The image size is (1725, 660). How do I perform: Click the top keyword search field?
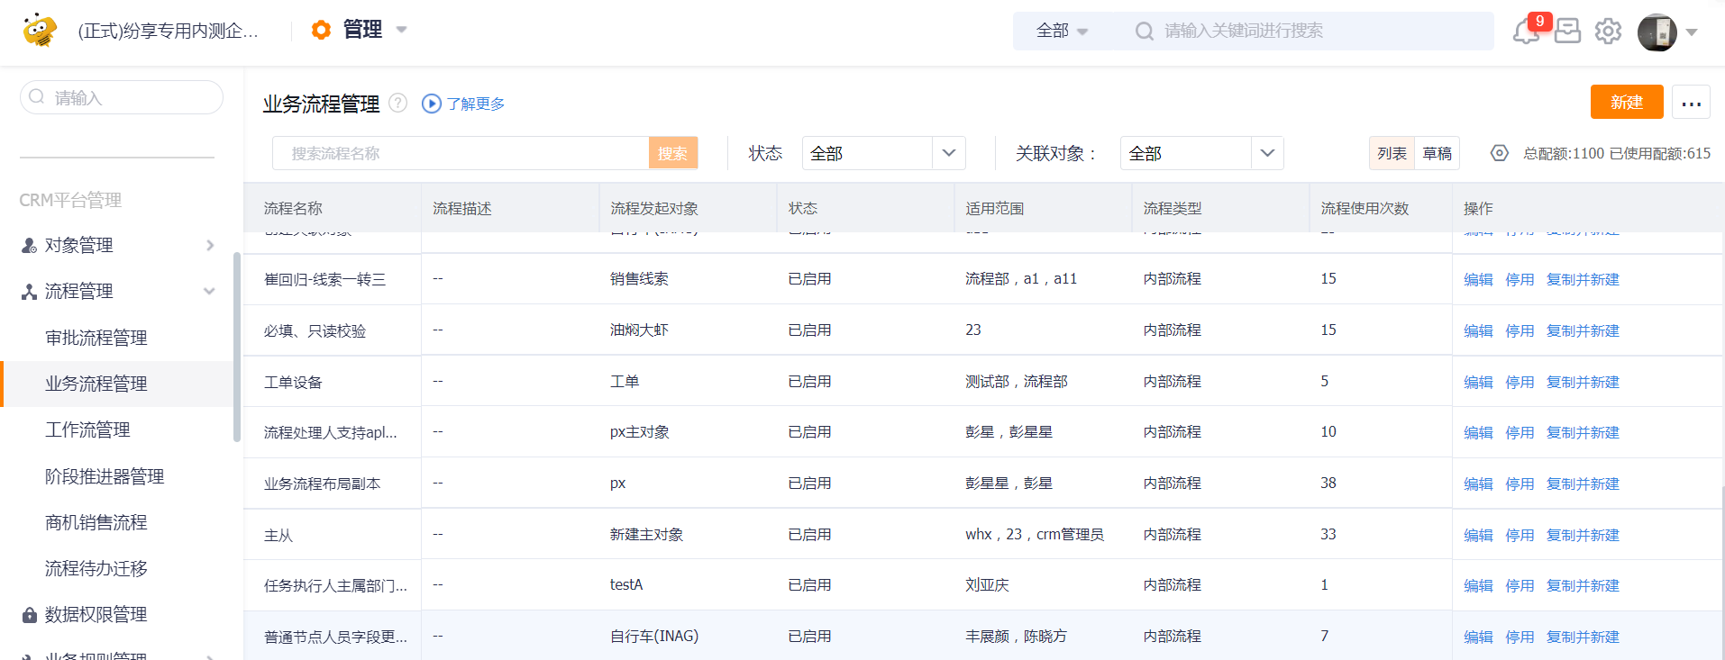pos(1310,32)
